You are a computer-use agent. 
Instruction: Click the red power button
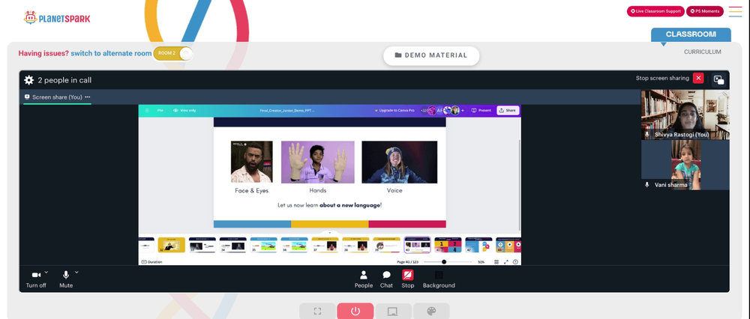point(355,312)
